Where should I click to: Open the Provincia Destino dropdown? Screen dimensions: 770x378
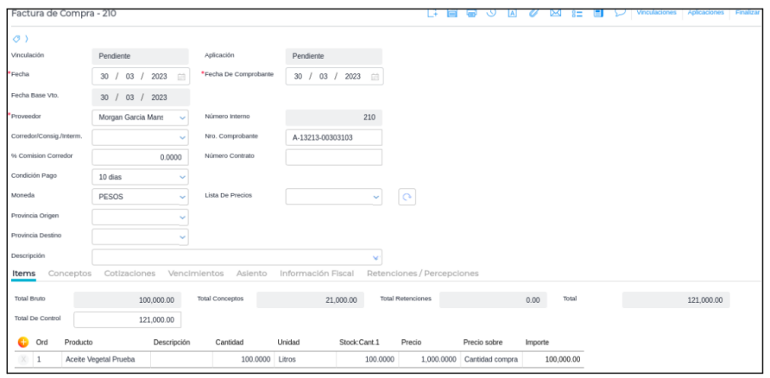coord(183,237)
